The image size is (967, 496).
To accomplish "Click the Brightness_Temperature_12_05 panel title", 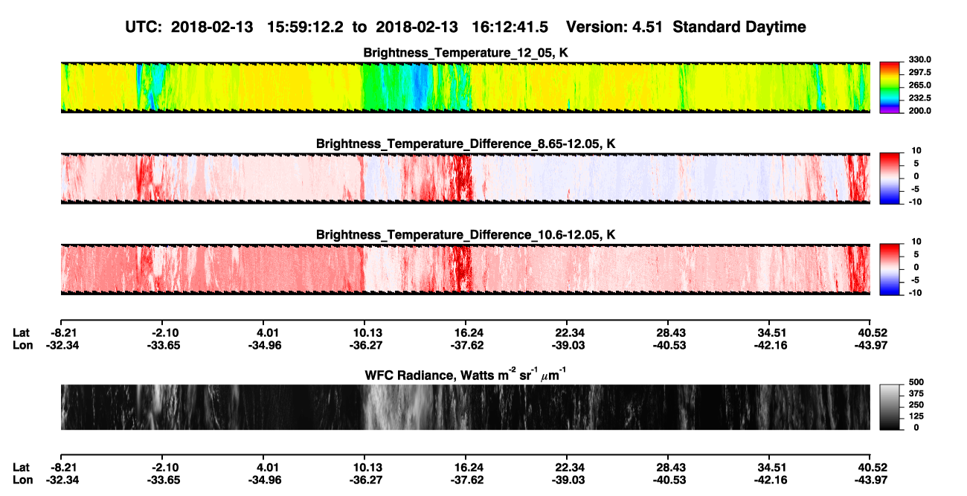I will click(x=466, y=53).
